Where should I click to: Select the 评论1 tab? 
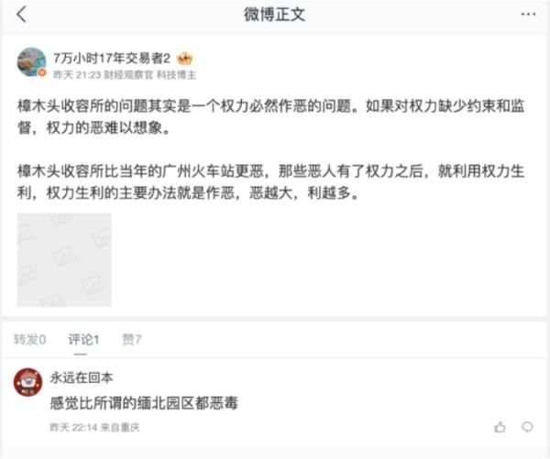tap(83, 339)
